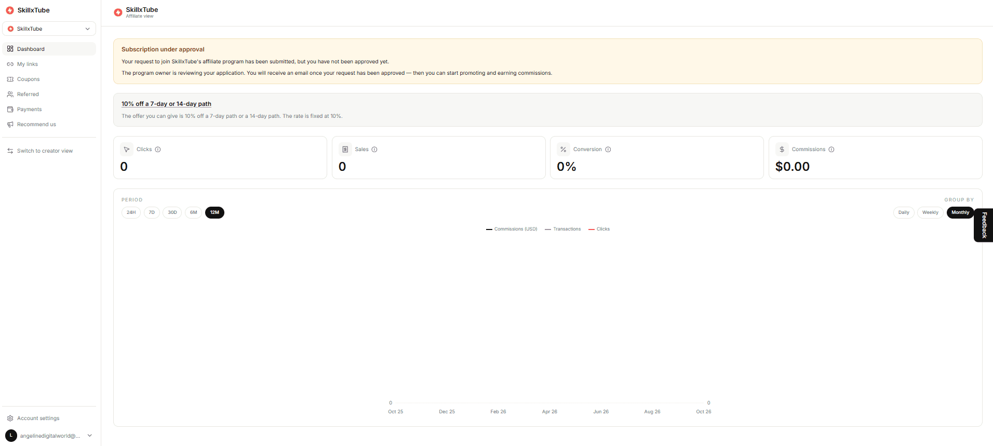Click the cursor icon on the Clicks card
The image size is (993, 446).
click(x=127, y=150)
